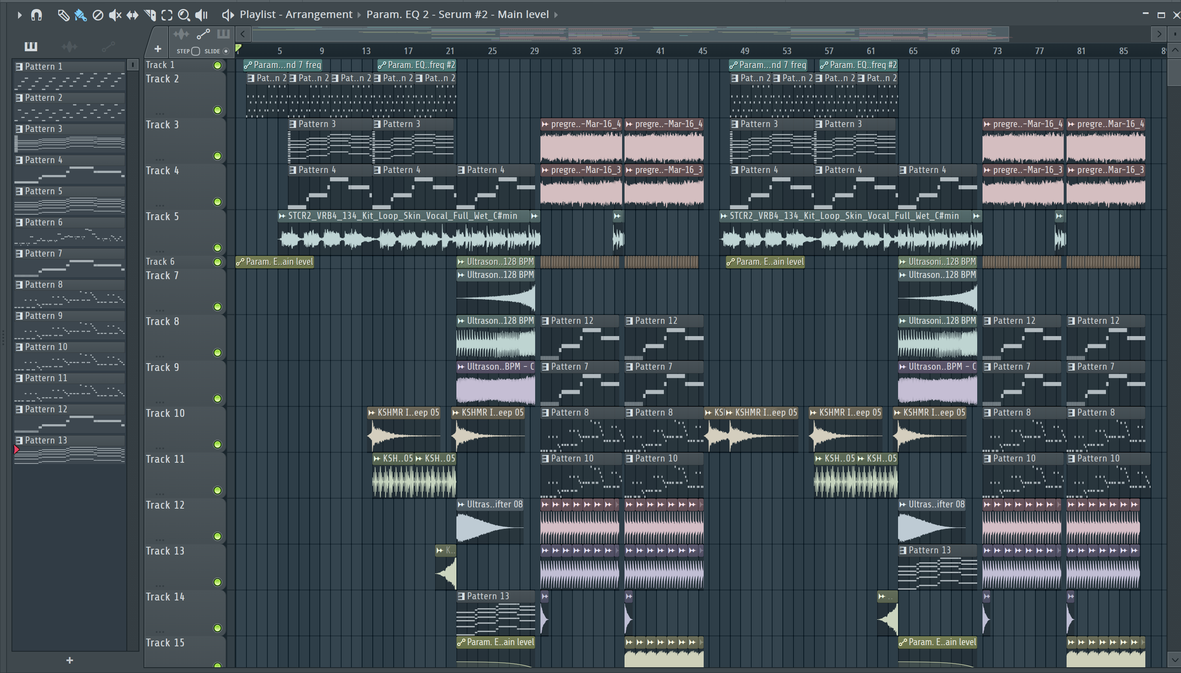Select the Playback scrub tool

point(201,15)
